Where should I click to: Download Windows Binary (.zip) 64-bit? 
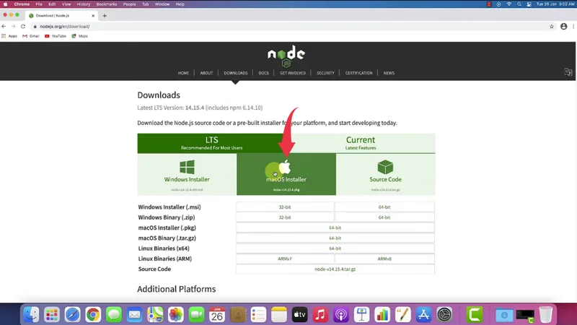tap(384, 217)
